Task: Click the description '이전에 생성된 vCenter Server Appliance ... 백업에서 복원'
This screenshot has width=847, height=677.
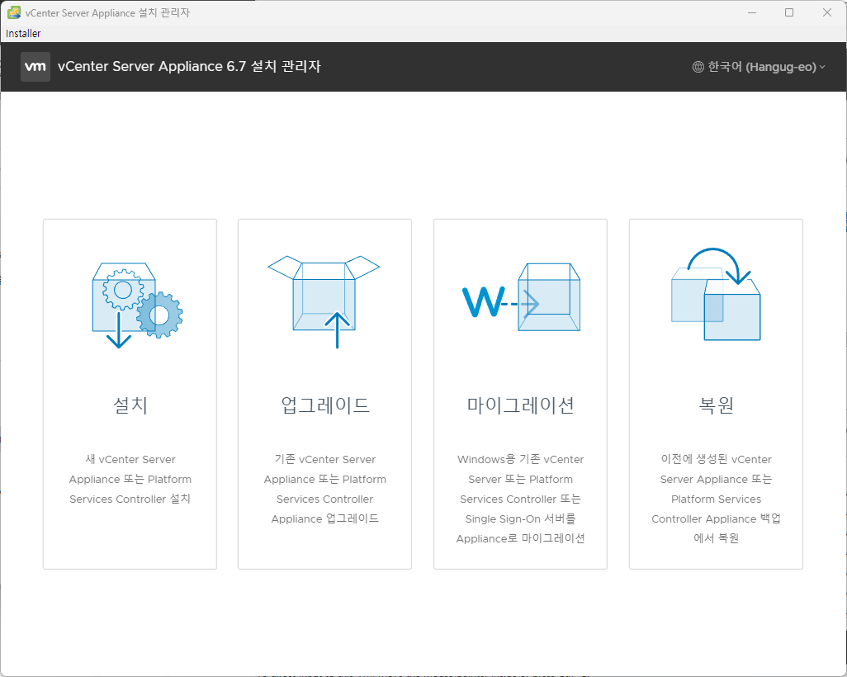Action: (717, 499)
